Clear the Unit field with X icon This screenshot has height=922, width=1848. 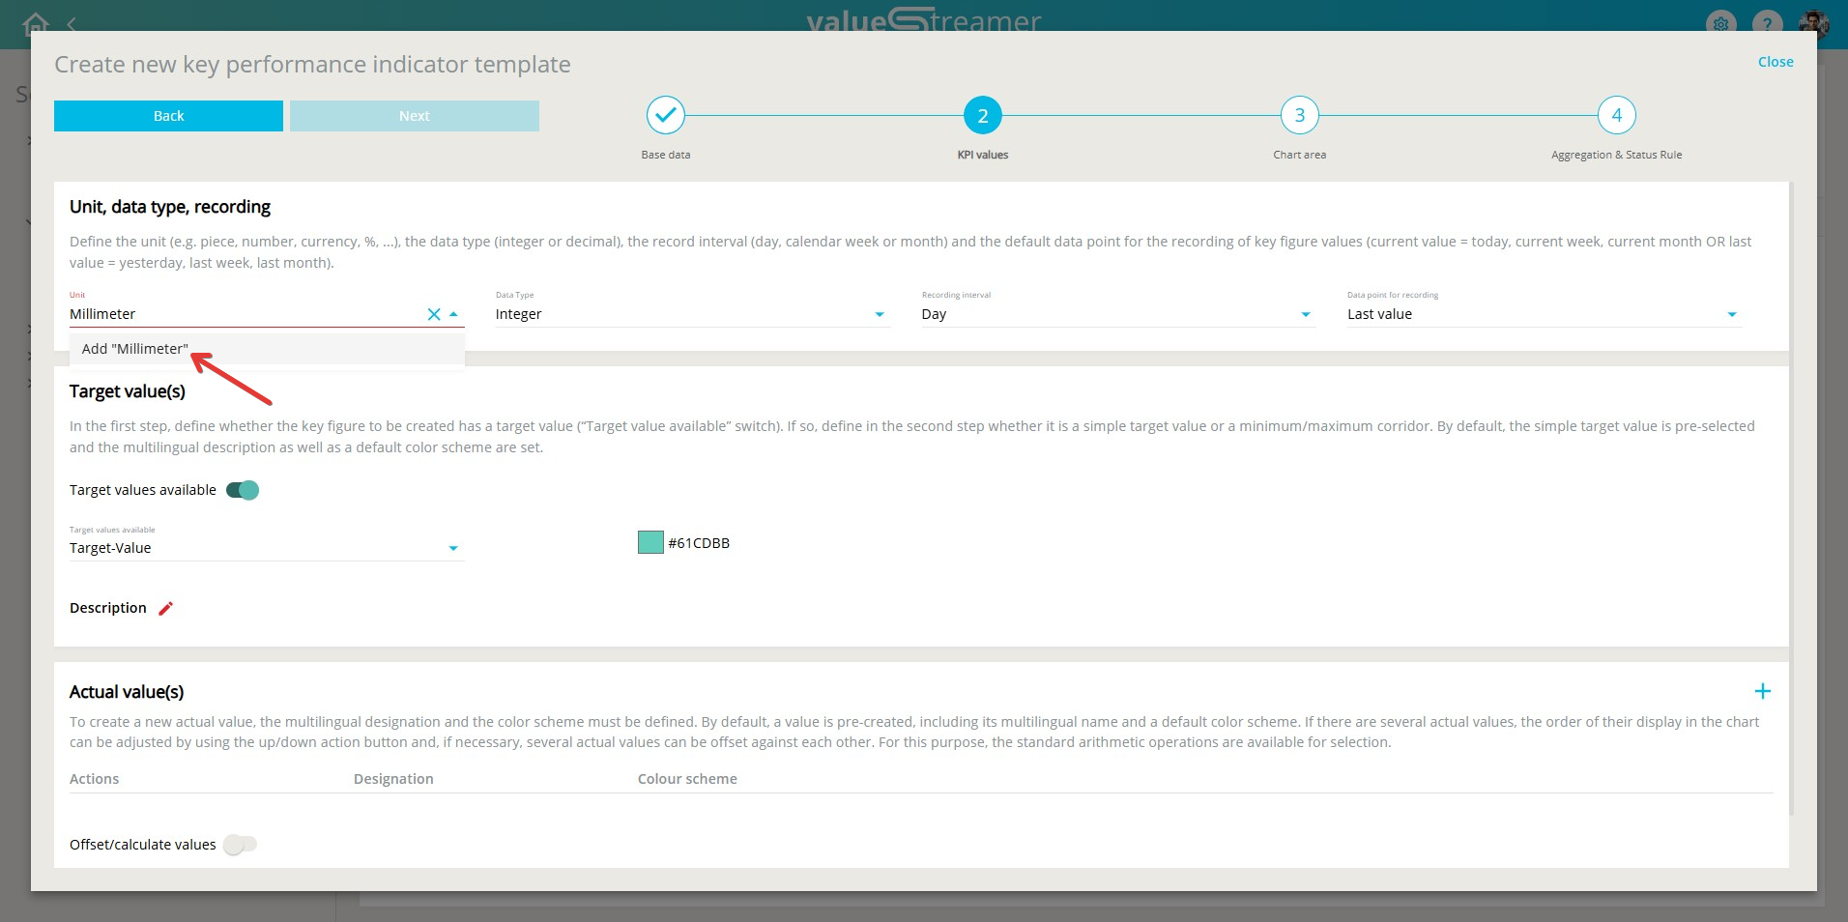click(x=434, y=314)
